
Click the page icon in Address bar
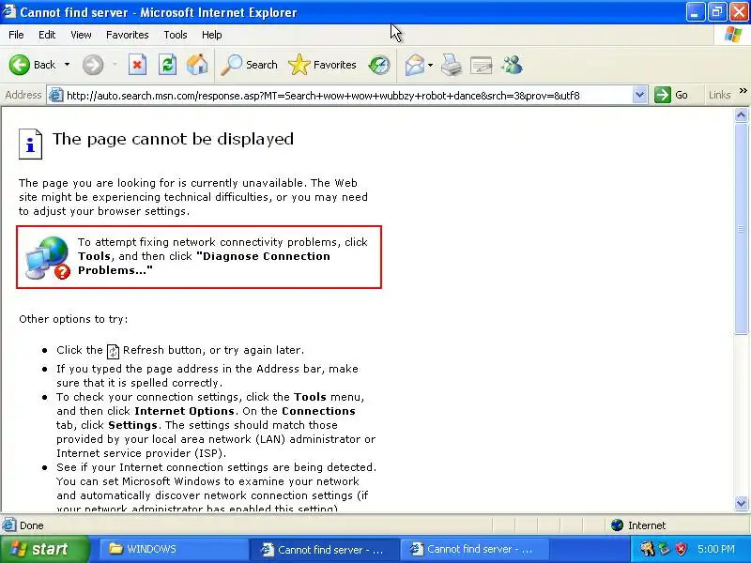point(56,96)
